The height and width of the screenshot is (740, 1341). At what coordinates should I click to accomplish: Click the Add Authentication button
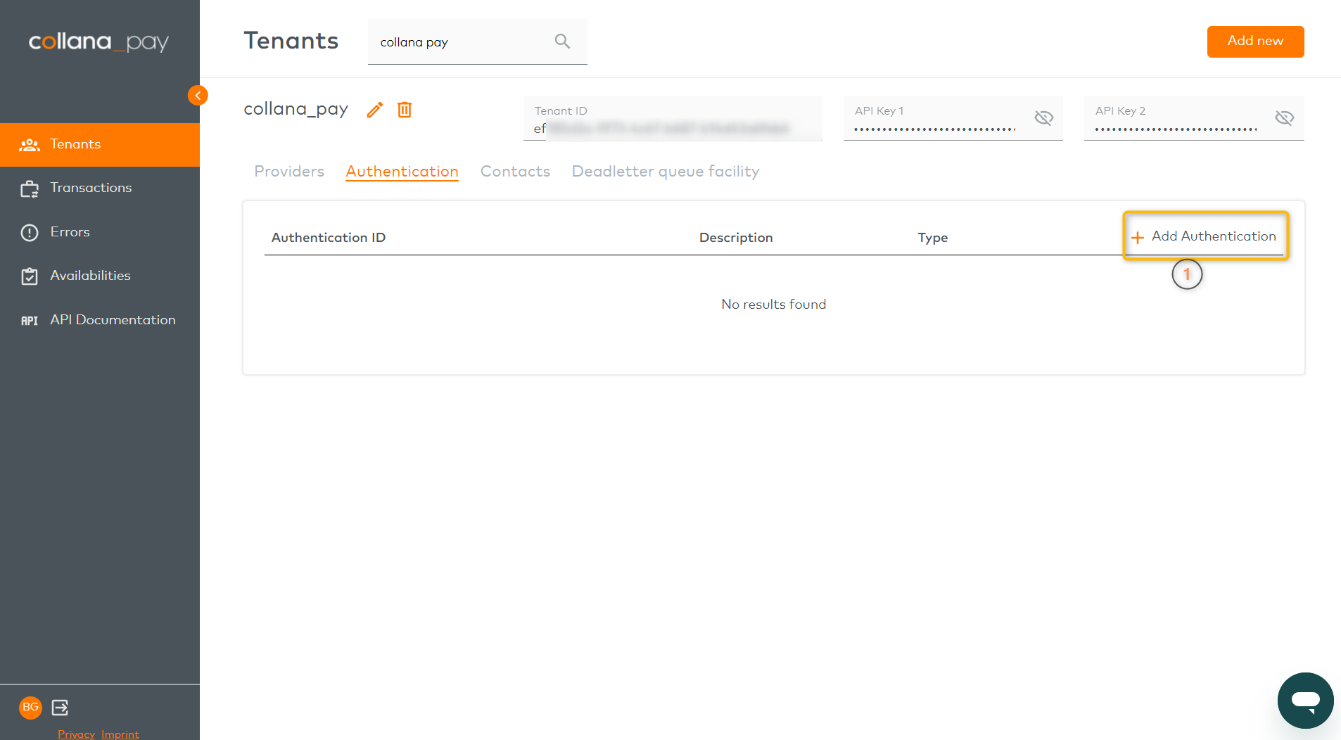(x=1205, y=236)
